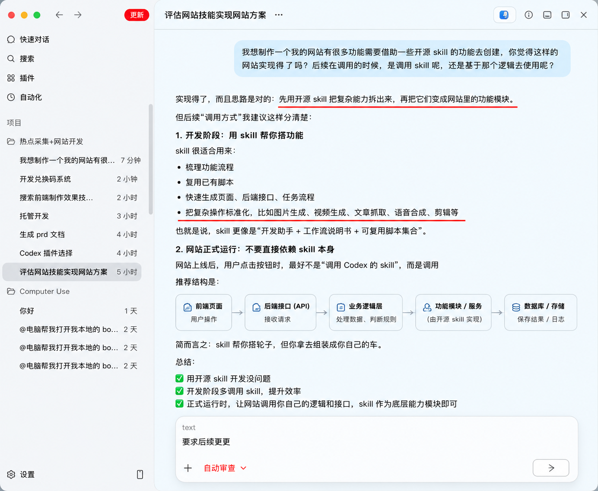598x491 pixels.
Task: Click the 前端页面 diagram card
Action: [204, 312]
